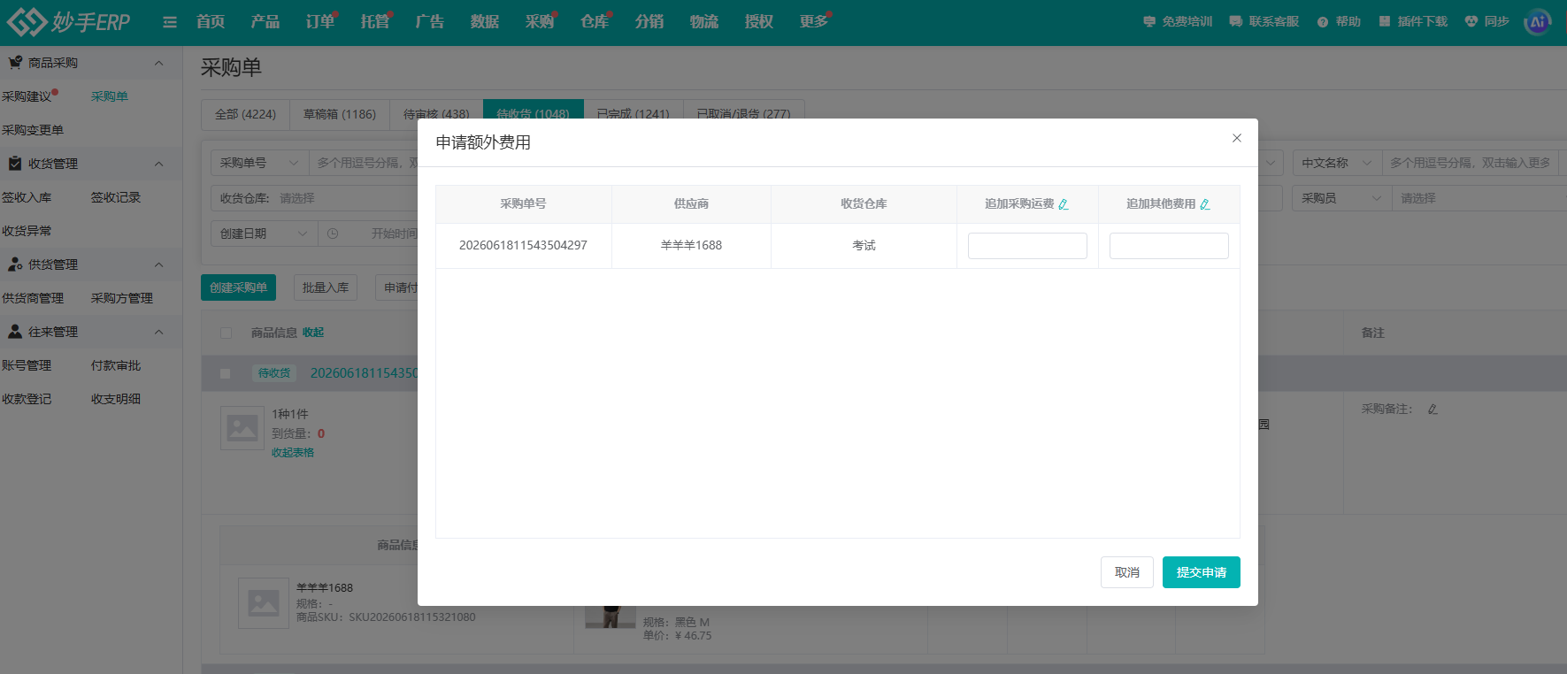The height and width of the screenshot is (674, 1567).
Task: Click edit pencil beside 追加采购运费
Action: [x=1064, y=204]
